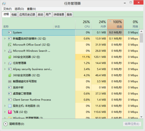Expand the 服务主机: 本地服务 (8) group
Image resolution: width=145 pixels, height=131 pixels.
[5, 106]
